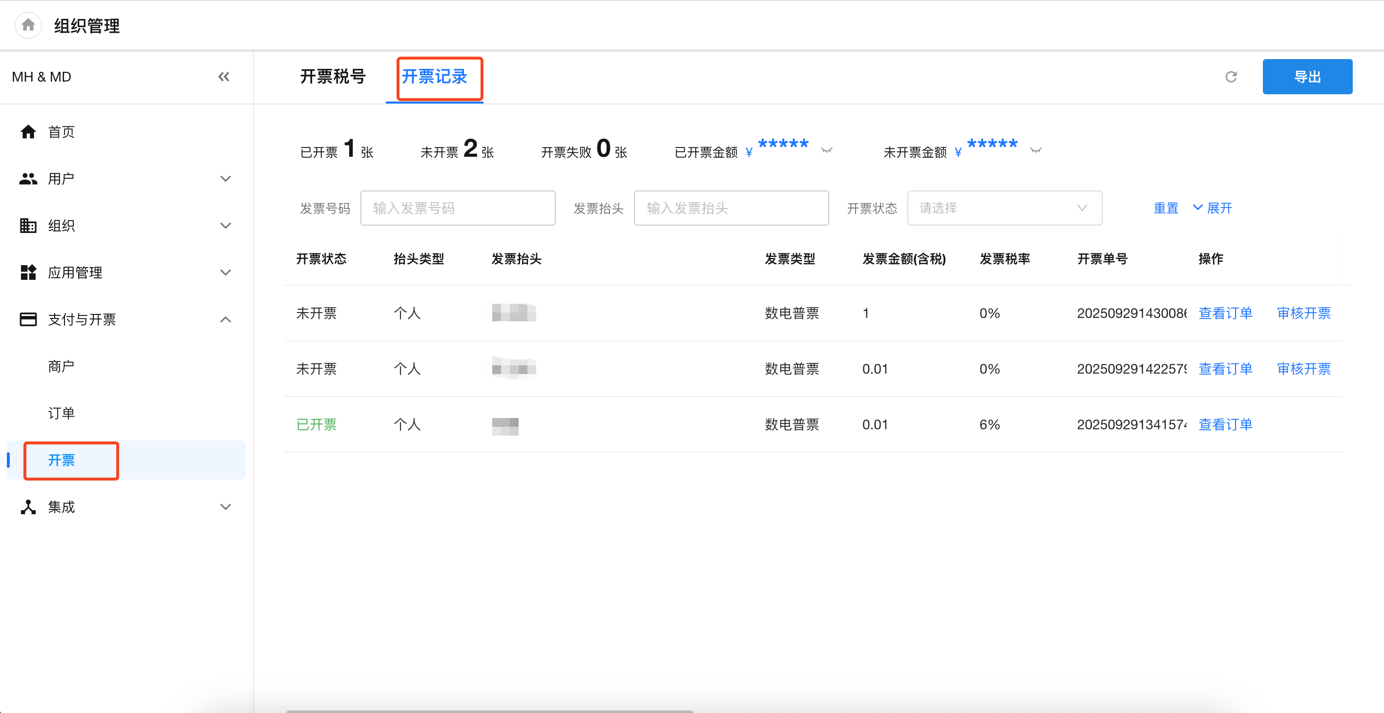Expand more filters with the 展开 toggle
Screen dimensions: 1384x713
click(x=1212, y=208)
